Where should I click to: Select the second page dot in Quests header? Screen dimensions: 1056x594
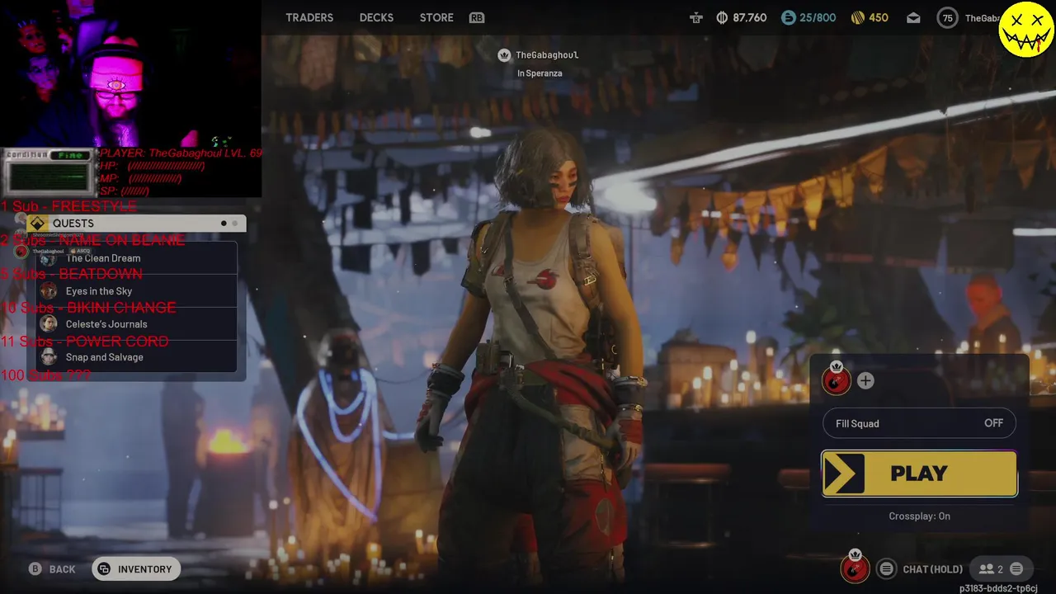click(235, 224)
